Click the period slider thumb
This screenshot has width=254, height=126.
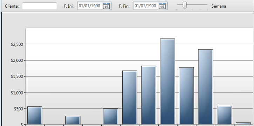[x=185, y=6]
